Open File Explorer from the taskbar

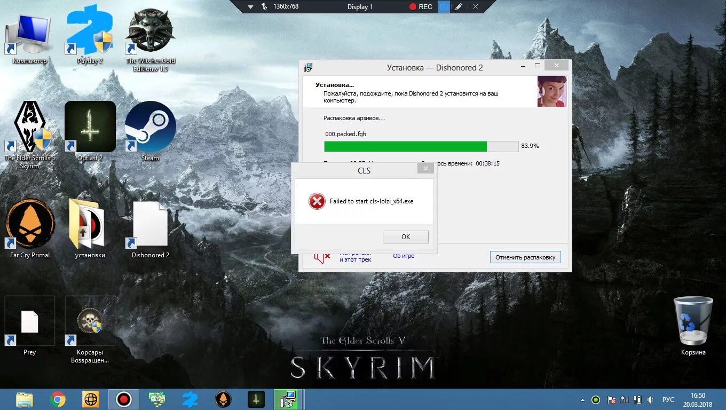[x=25, y=399]
